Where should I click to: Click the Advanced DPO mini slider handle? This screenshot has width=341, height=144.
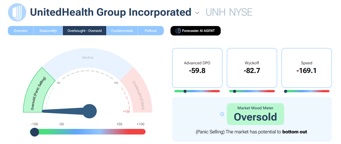185,91
